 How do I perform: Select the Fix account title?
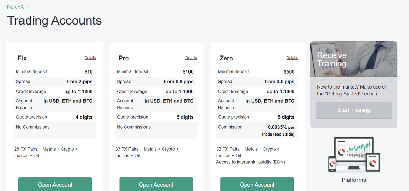click(x=22, y=58)
